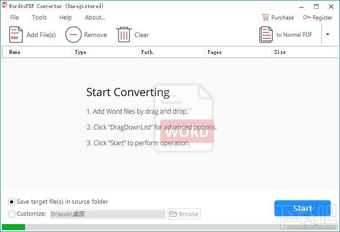Click the Clear label

[142, 35]
